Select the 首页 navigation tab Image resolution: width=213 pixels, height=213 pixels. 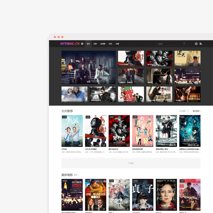tap(88, 44)
